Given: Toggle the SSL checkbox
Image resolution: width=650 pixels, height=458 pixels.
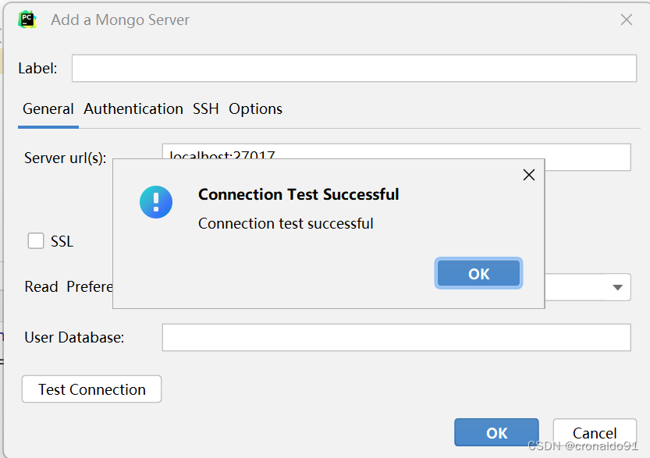Looking at the screenshot, I should point(36,241).
